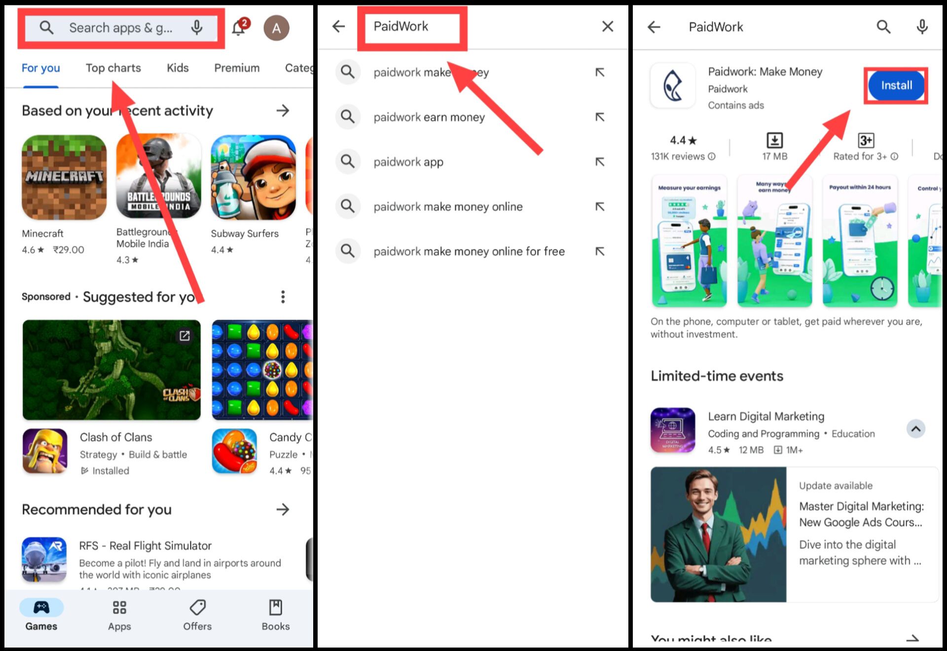View 'Payout within 24 hours' screenshot
Viewport: 947px width, 651px height.
point(860,241)
